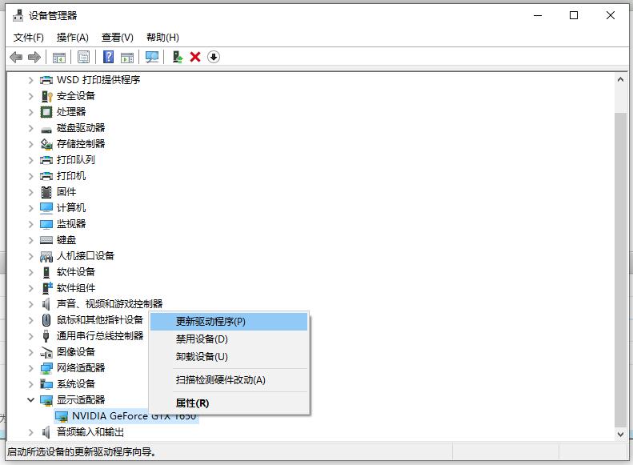Click the 固件 firmware chip icon
Screen dimensions: 633x465
(46, 192)
